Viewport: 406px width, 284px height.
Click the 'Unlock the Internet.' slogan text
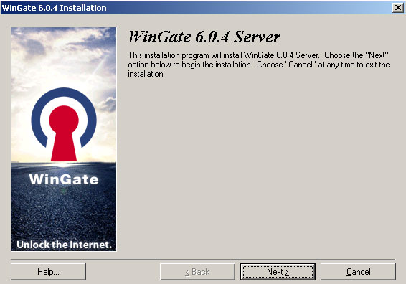point(64,245)
